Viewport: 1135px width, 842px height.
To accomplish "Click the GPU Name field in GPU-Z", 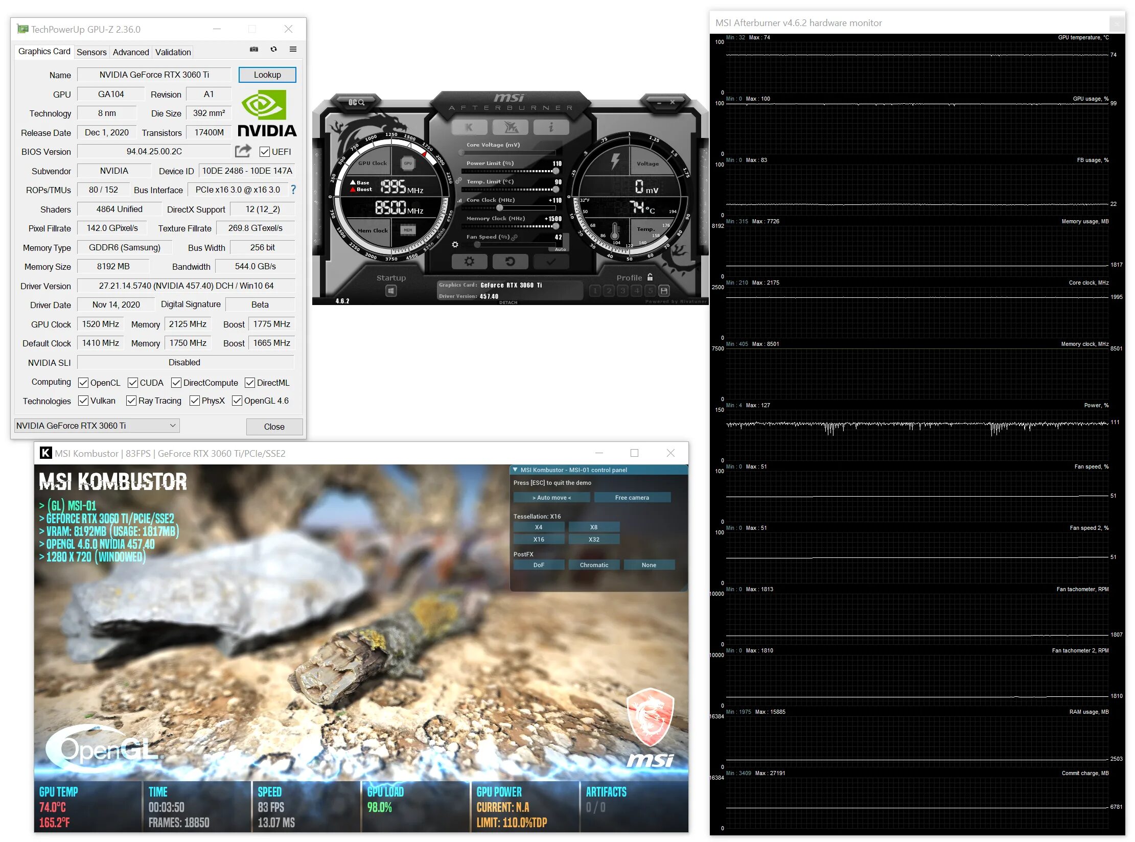I will [x=154, y=75].
